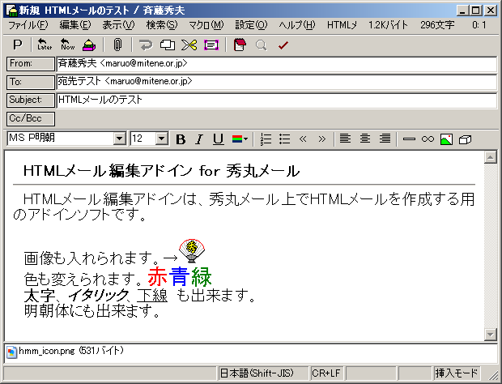The image size is (502, 384).
Task: Click the undo arrow toolbar icon
Action: (x=146, y=45)
